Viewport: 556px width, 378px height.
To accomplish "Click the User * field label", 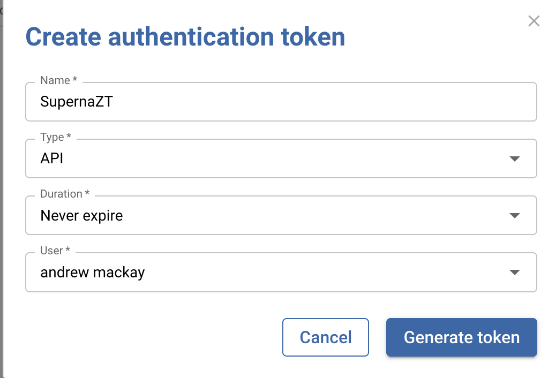I will coord(55,251).
